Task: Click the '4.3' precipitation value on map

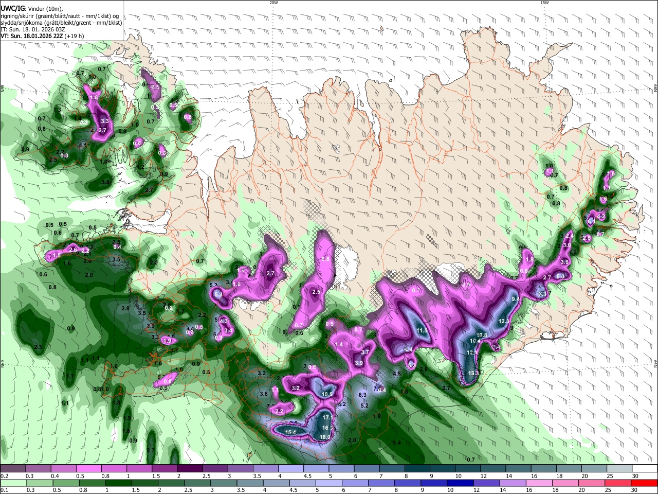Action: click(x=224, y=321)
